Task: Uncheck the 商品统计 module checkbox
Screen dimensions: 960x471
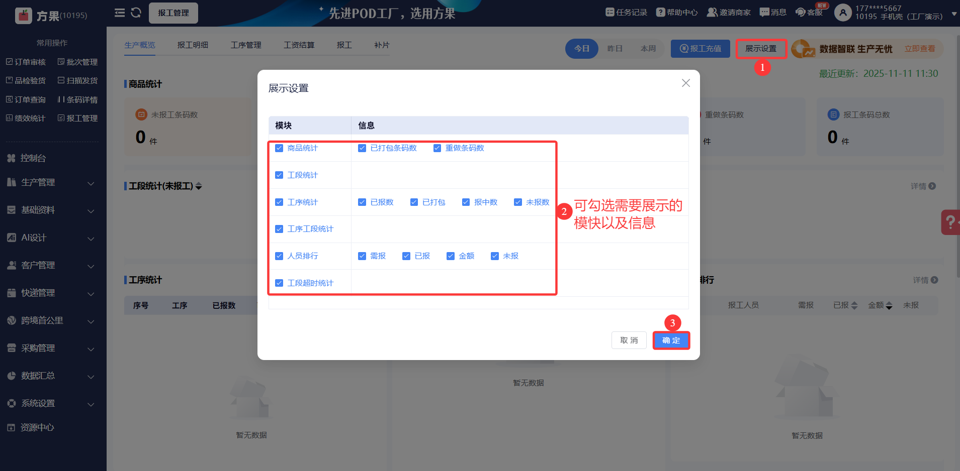Action: (279, 148)
